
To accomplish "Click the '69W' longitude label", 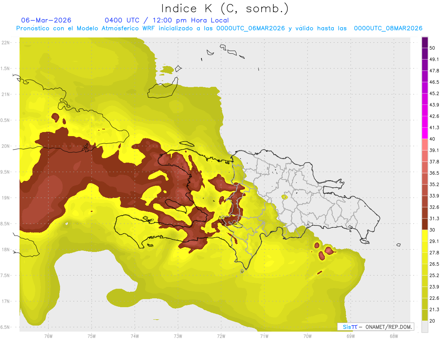I will (351, 336).
